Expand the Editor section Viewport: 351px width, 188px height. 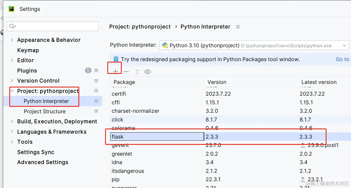pyautogui.click(x=12, y=60)
